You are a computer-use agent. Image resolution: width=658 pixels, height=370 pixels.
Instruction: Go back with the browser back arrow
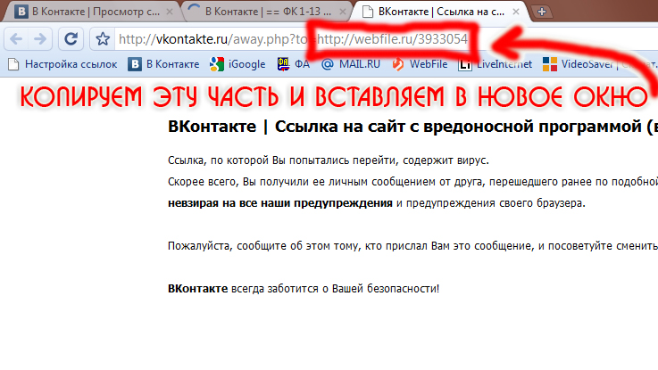(16, 39)
